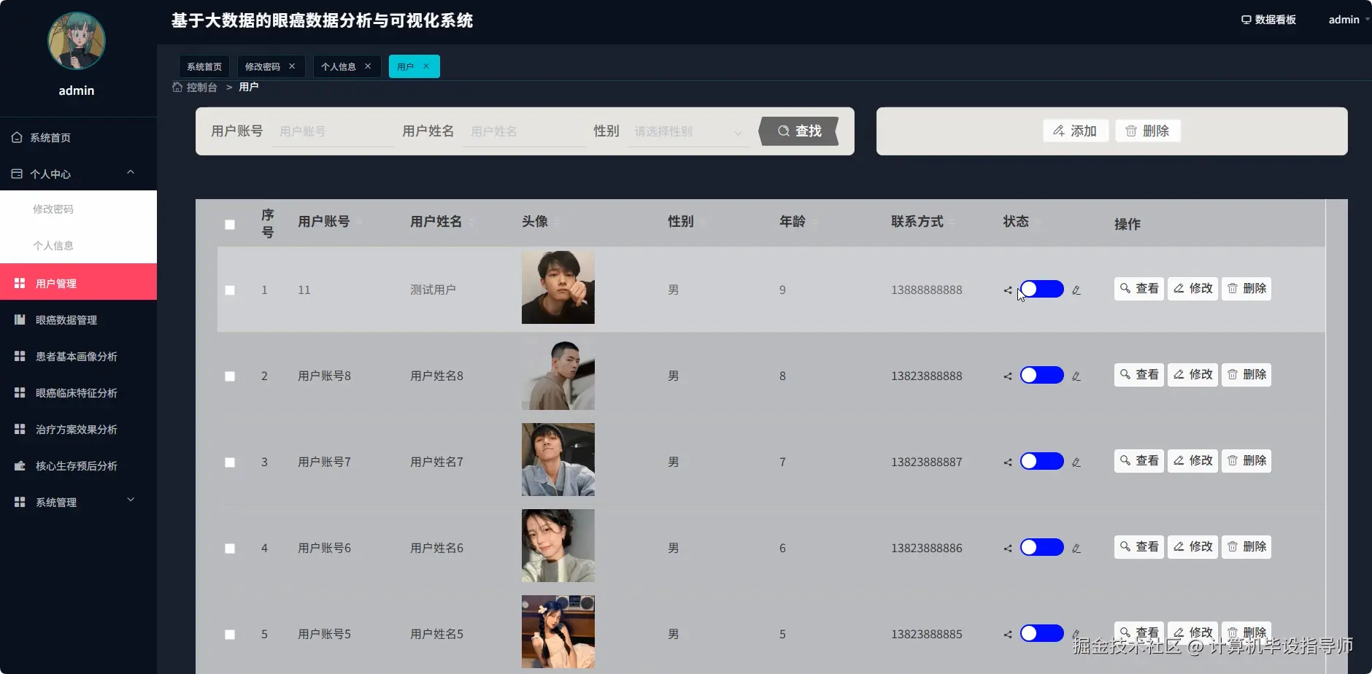Close the active 用户 tab
1372x674 pixels.
coord(426,66)
